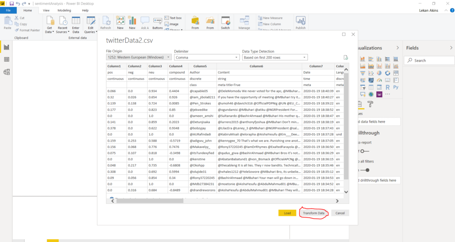Click Enter Data in ribbon

[76, 25]
